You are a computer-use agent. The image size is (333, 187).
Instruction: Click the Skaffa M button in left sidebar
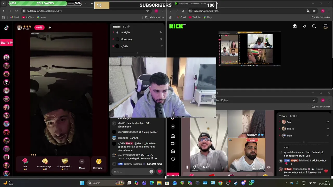(x=6, y=43)
